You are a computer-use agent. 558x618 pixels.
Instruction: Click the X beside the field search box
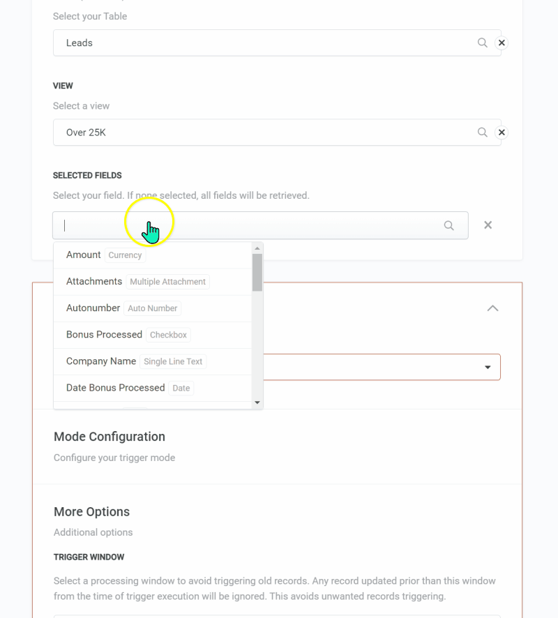[x=488, y=225]
